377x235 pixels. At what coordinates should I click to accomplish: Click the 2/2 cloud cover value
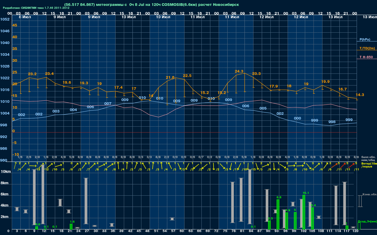[166, 157]
